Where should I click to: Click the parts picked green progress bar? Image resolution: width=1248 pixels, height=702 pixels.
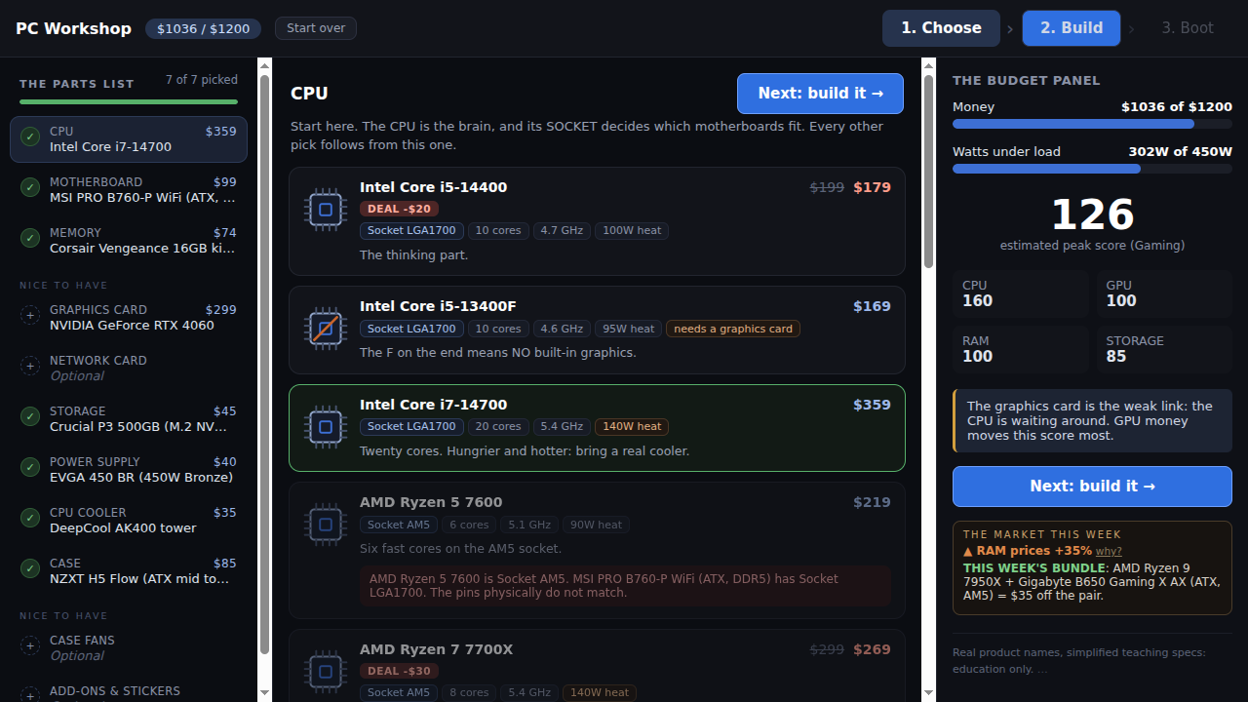point(129,101)
